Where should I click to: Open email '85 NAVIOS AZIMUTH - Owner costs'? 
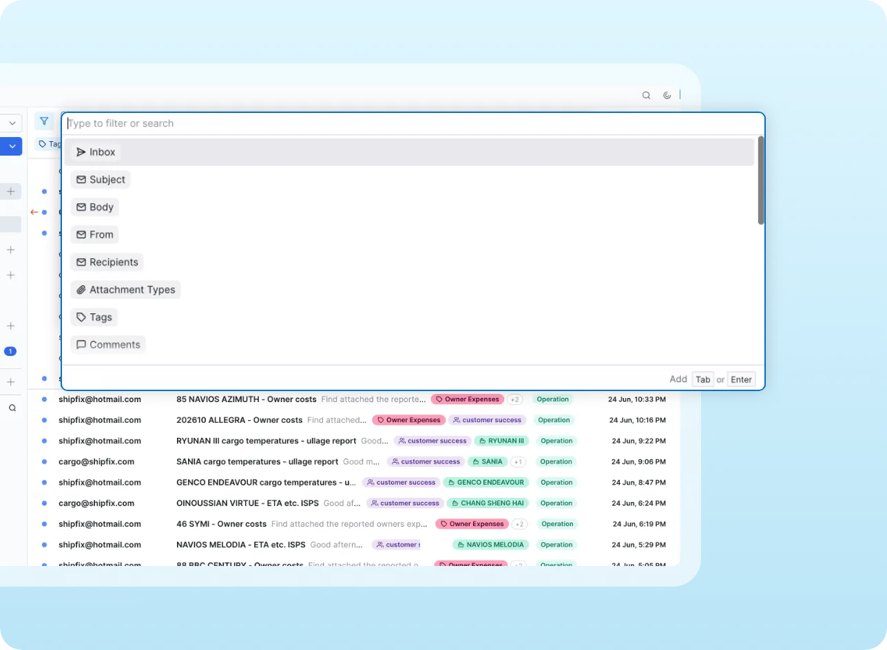247,399
